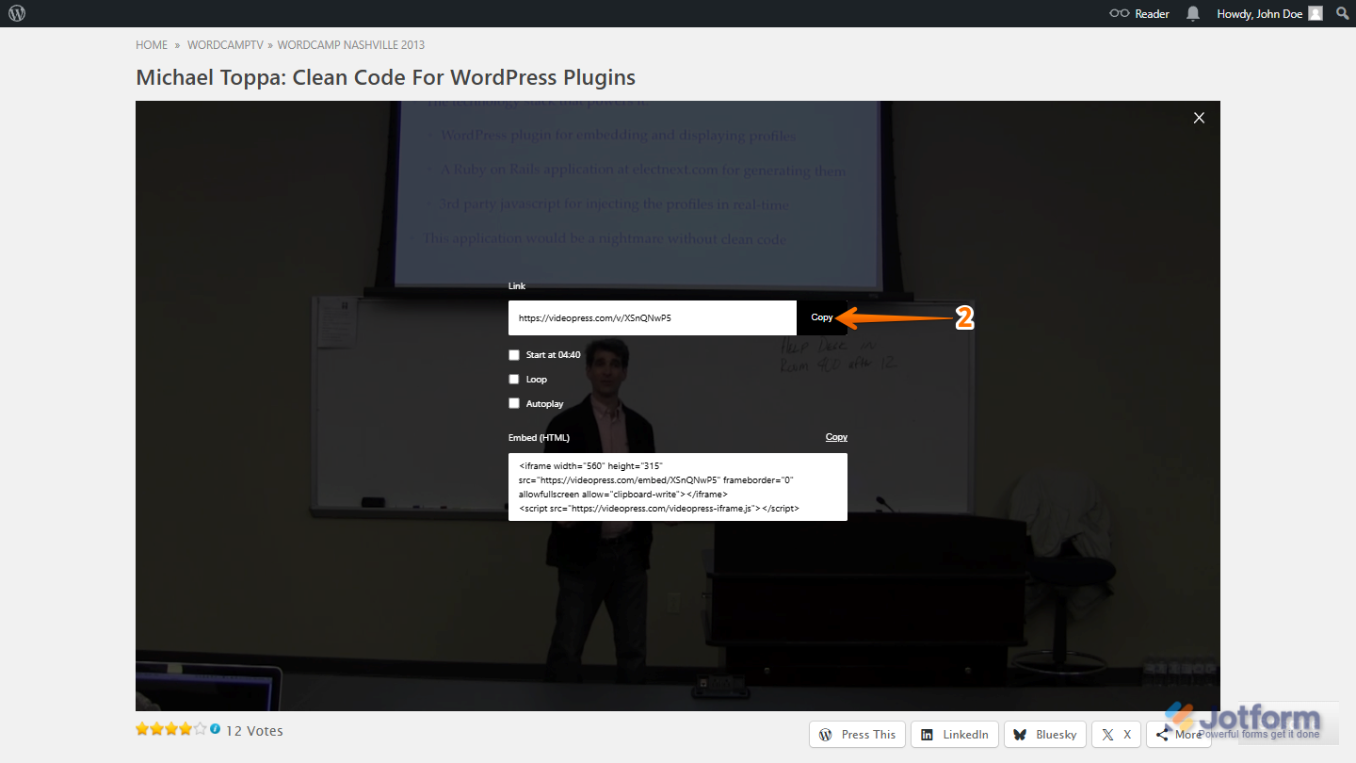Enable the Loop checkbox
The height and width of the screenshot is (763, 1356).
[x=514, y=379]
